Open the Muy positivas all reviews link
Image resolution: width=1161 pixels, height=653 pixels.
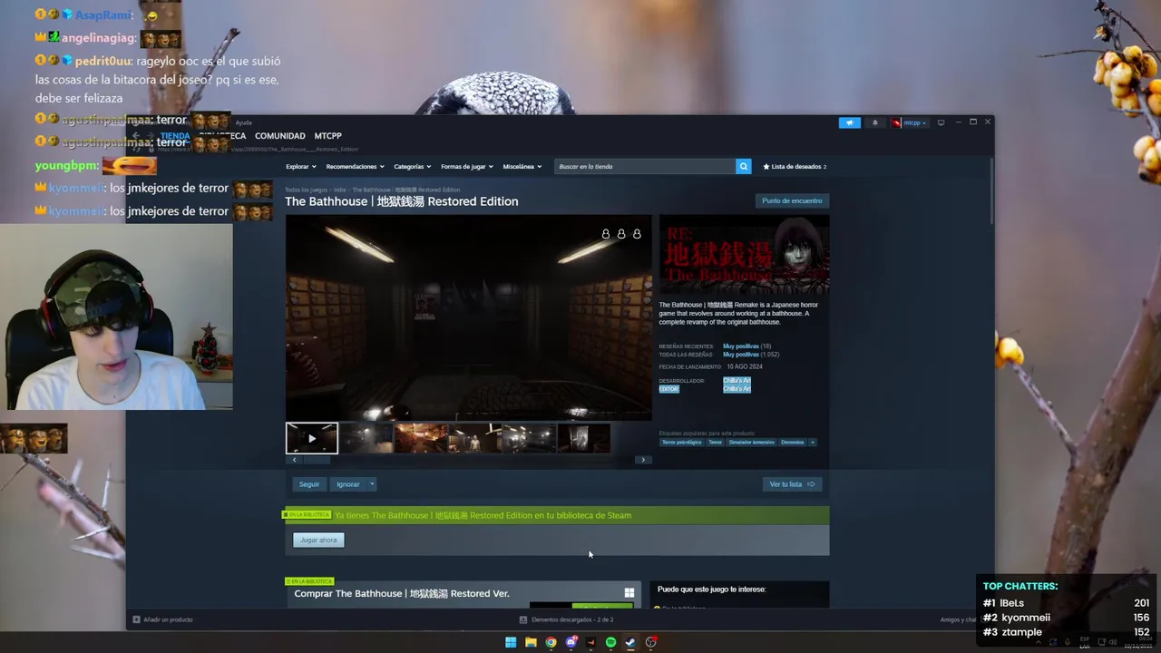click(x=741, y=355)
